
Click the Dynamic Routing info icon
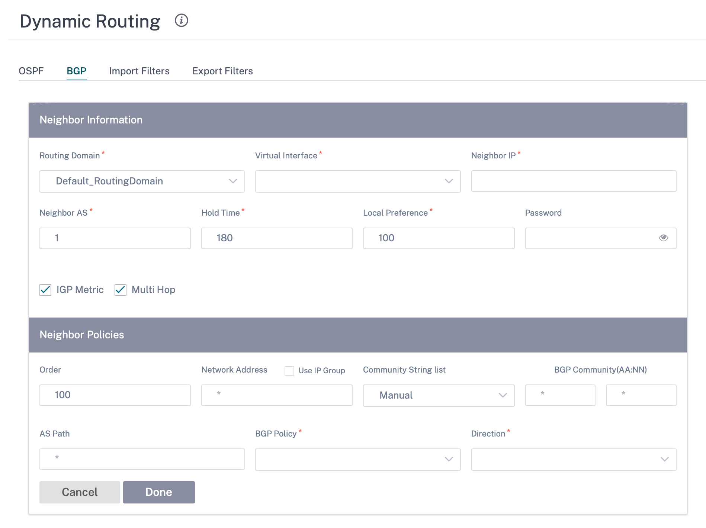(x=182, y=20)
